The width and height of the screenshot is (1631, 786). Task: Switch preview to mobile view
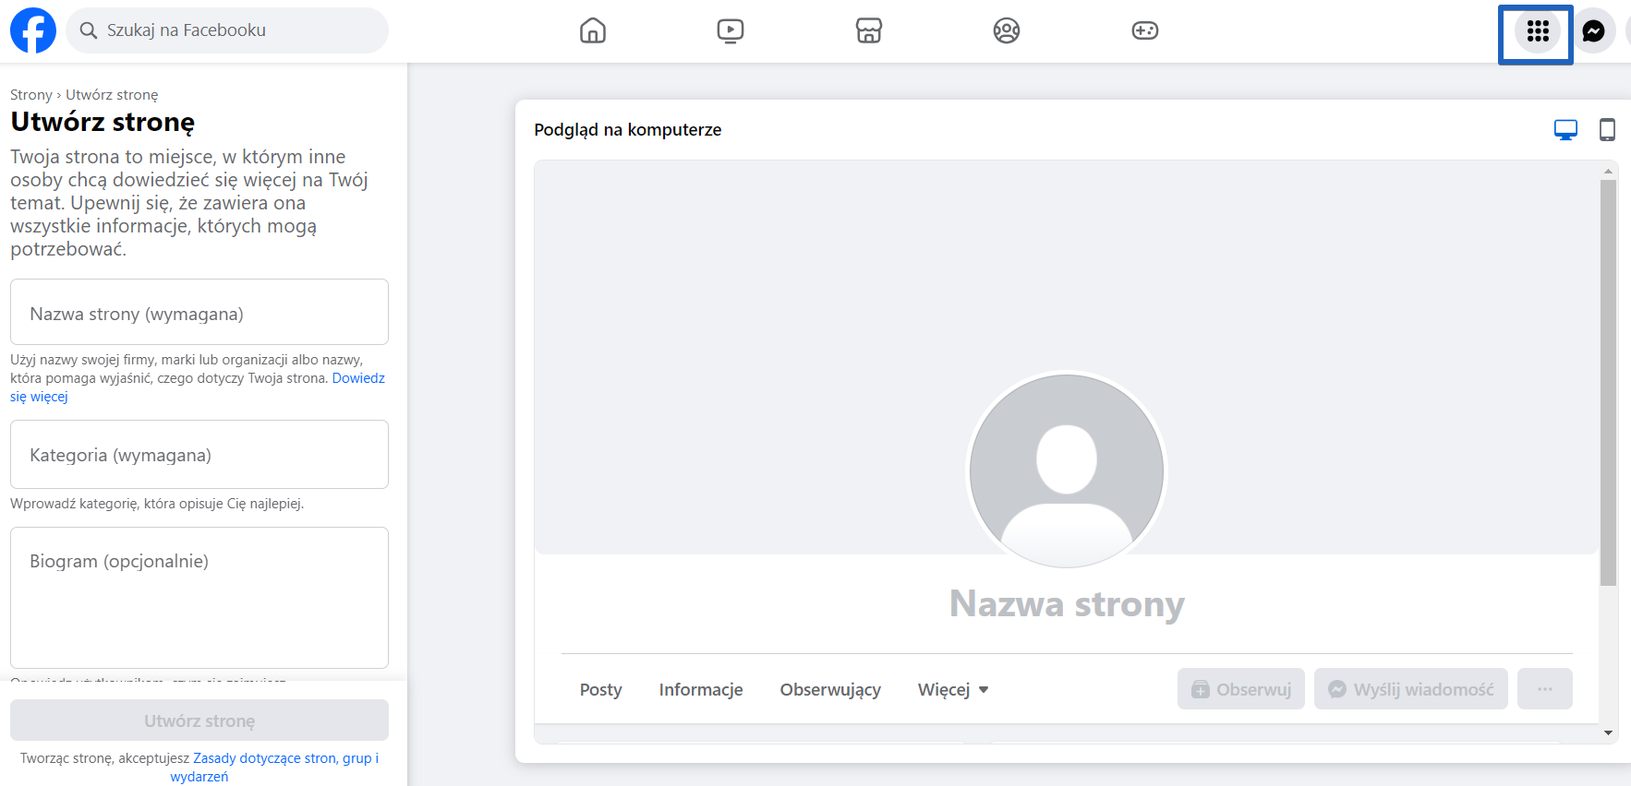[x=1607, y=129]
